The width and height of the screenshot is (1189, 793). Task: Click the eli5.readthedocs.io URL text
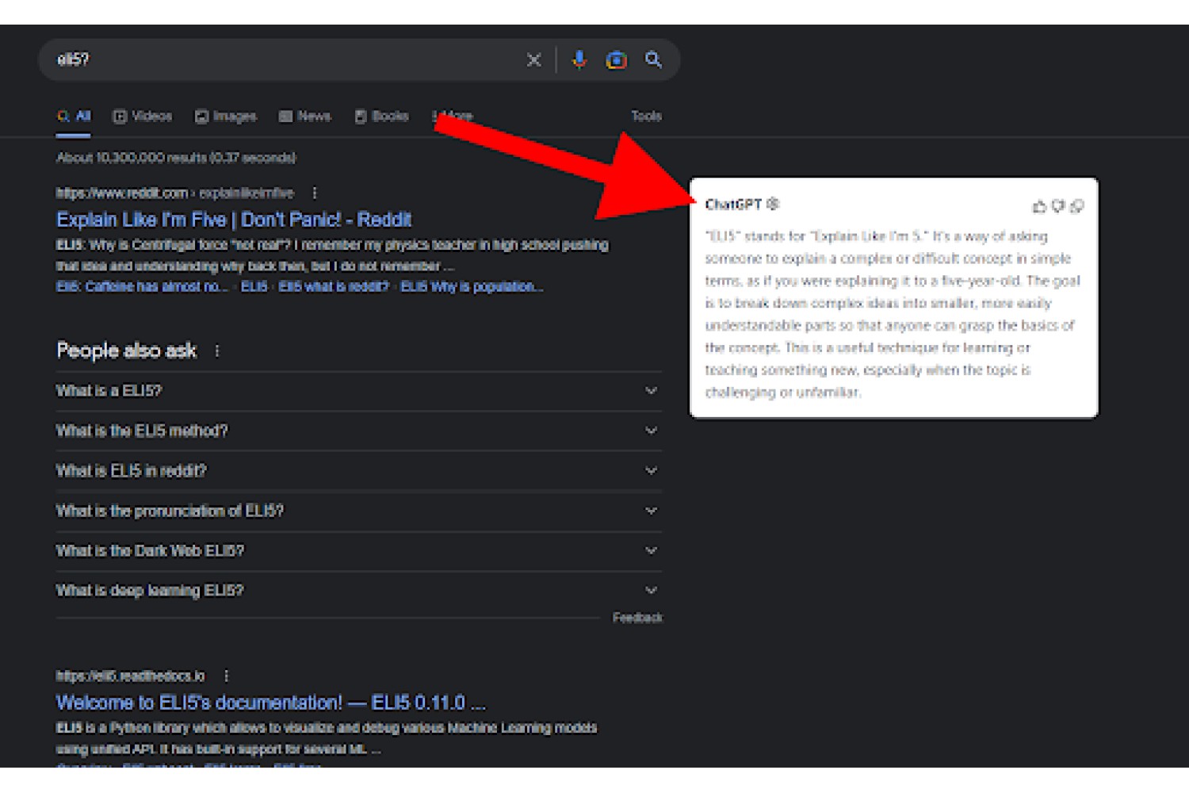[130, 676]
